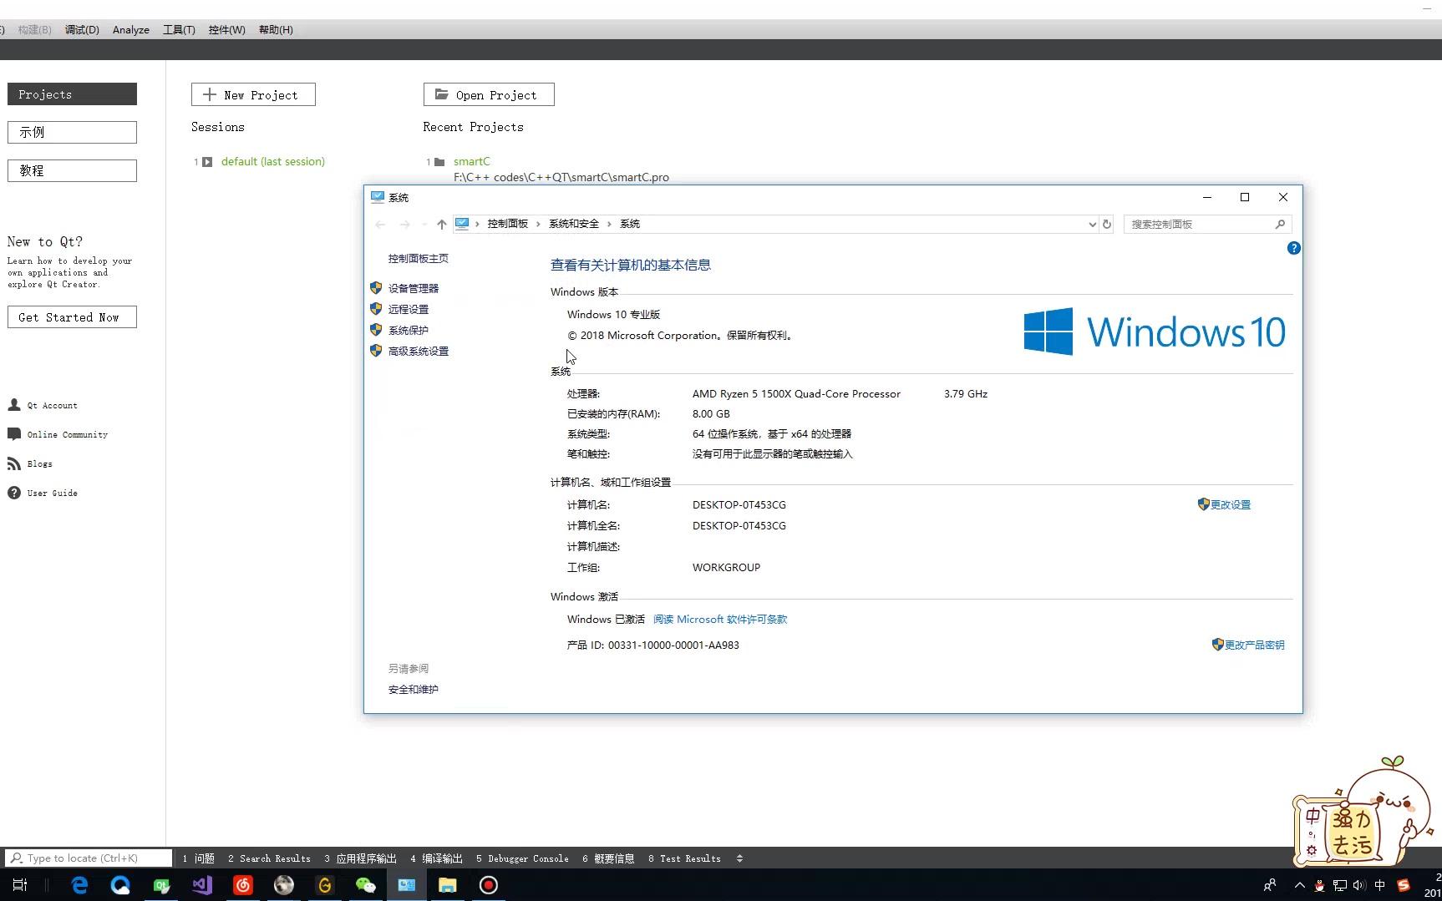The height and width of the screenshot is (901, 1442).
Task: Switch to 5 Debugger Console pane
Action: pos(522,858)
